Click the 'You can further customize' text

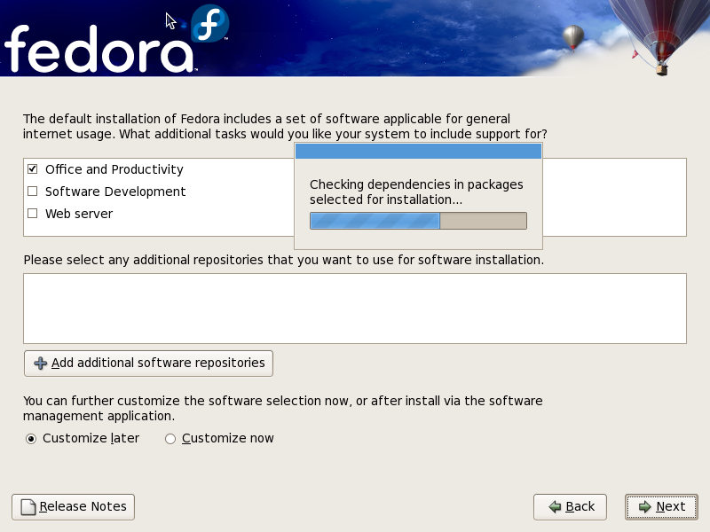282,409
